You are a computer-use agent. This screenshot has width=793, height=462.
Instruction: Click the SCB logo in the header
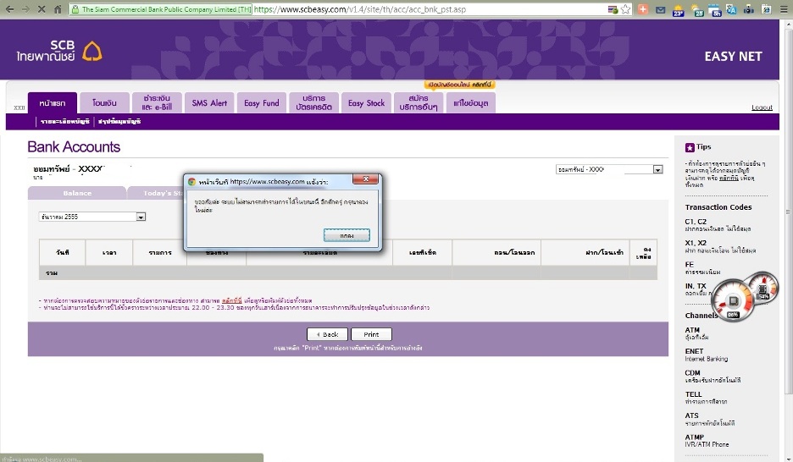point(58,51)
